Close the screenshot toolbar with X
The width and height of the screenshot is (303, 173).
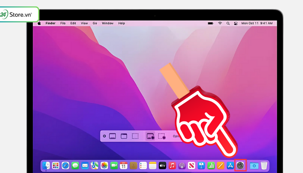point(105,136)
